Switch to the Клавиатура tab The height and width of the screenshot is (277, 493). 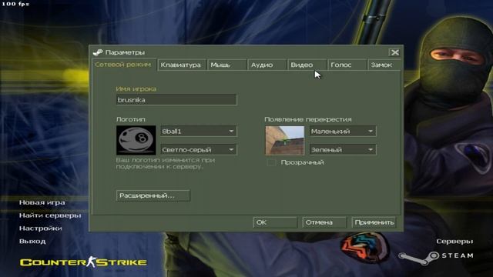(x=182, y=65)
